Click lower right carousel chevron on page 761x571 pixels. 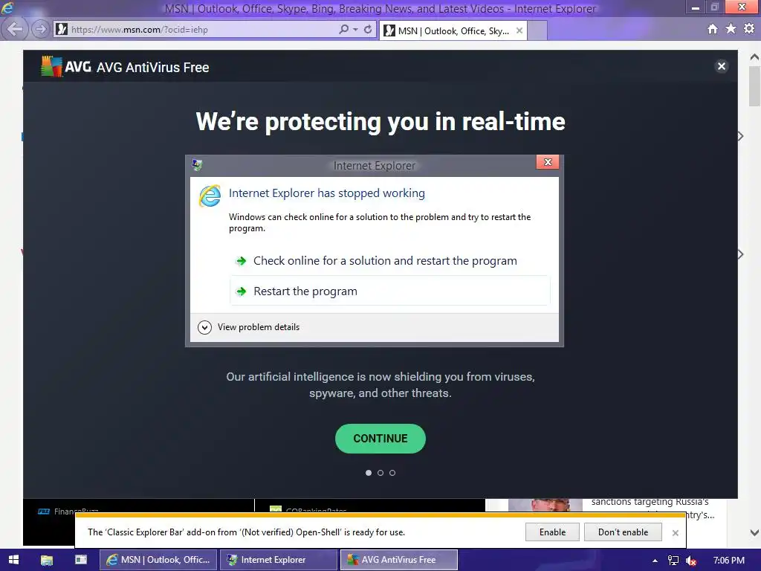741,254
